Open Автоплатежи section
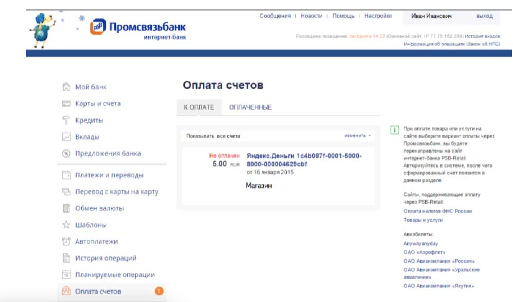This screenshot has height=302, width=527. coord(96,242)
